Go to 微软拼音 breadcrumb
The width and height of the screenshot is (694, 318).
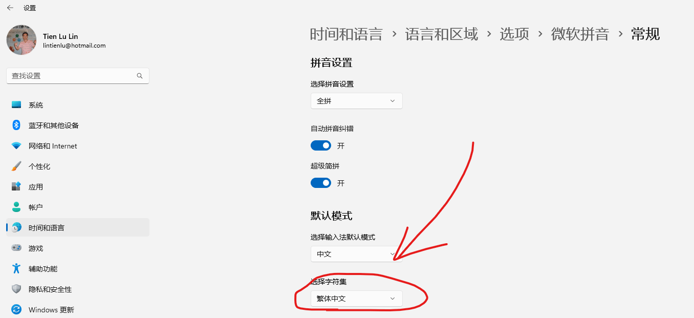click(580, 34)
